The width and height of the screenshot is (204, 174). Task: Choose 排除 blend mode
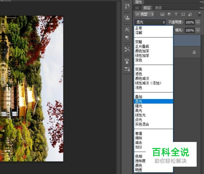[154, 138]
